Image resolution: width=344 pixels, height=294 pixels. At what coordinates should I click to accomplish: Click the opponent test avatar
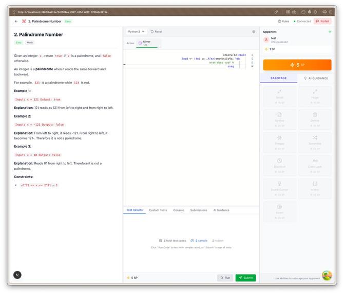pos(266,40)
